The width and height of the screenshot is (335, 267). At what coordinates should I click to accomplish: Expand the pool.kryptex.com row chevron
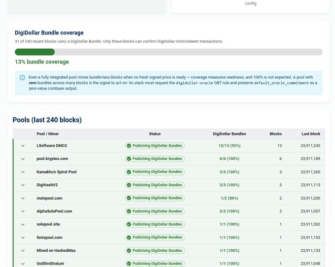coord(23,159)
